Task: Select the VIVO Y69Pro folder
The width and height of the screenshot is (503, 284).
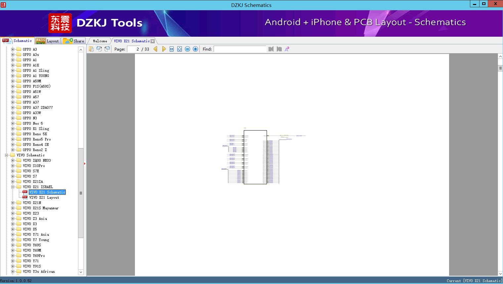Action: click(34, 256)
